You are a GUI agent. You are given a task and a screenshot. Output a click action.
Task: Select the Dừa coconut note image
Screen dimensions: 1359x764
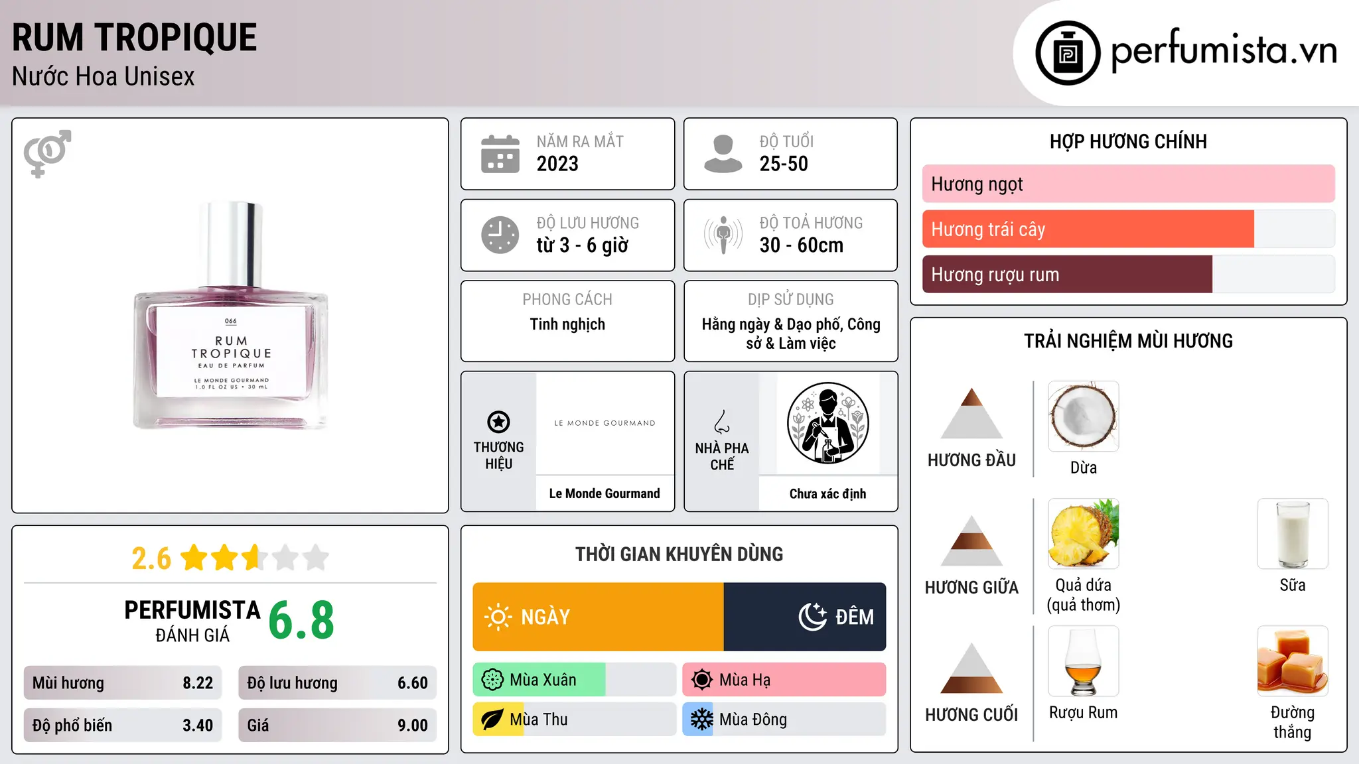1084,416
